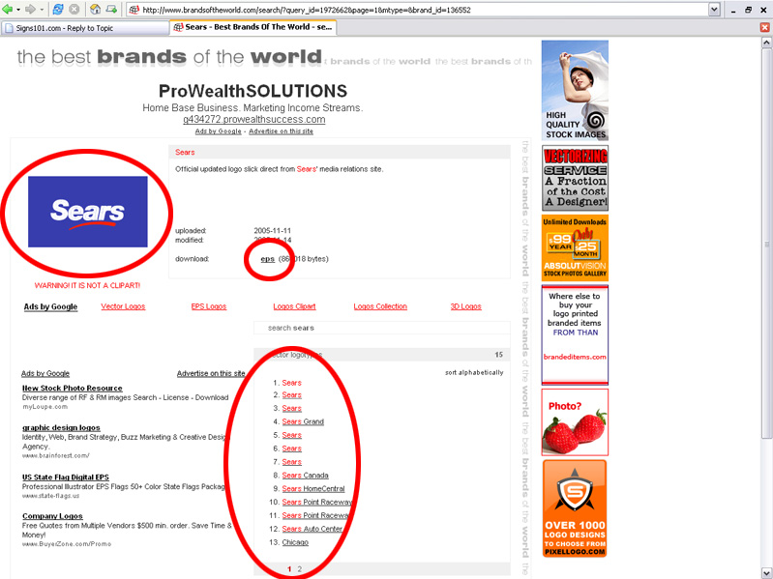Click the red Sears link in the description

[x=306, y=169]
